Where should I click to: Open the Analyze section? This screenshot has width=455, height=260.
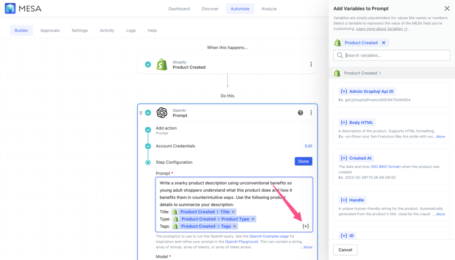pyautogui.click(x=269, y=9)
